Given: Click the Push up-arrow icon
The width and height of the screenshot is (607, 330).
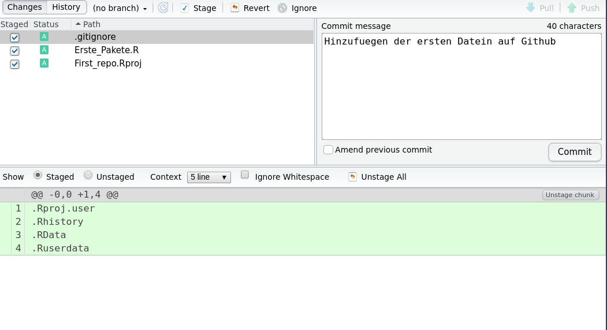Looking at the screenshot, I should point(572,8).
